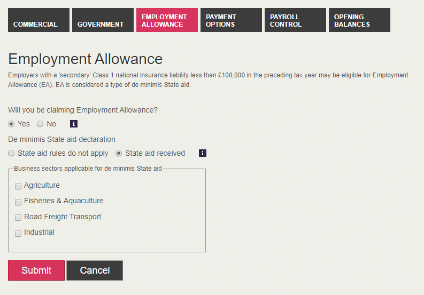Image resolution: width=424 pixels, height=295 pixels.
Task: Select Yes for claiming Employment Allowance
Action: coord(12,124)
